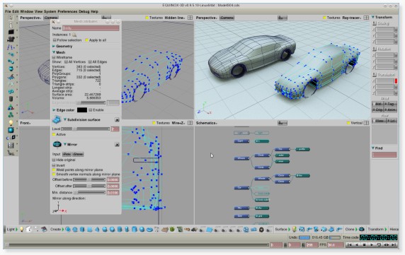
Task: Click the Find input field
Action: [384, 155]
